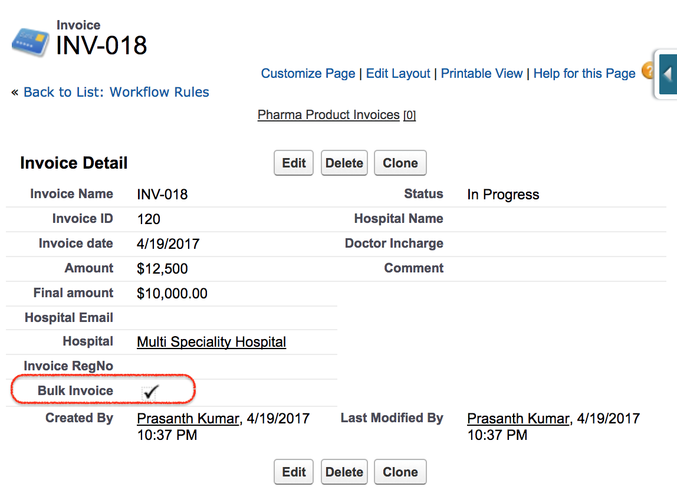This screenshot has height=493, width=677.
Task: Open Multi Speciality Hospital record
Action: (212, 342)
